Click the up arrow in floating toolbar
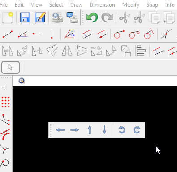 click(90, 130)
